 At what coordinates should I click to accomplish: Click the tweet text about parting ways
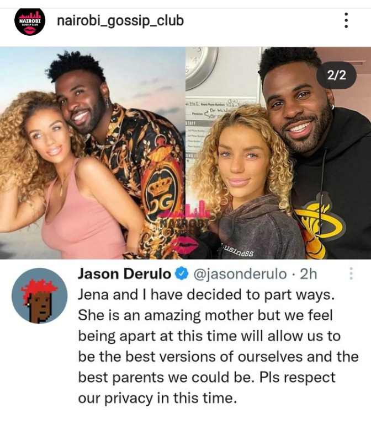point(218,346)
